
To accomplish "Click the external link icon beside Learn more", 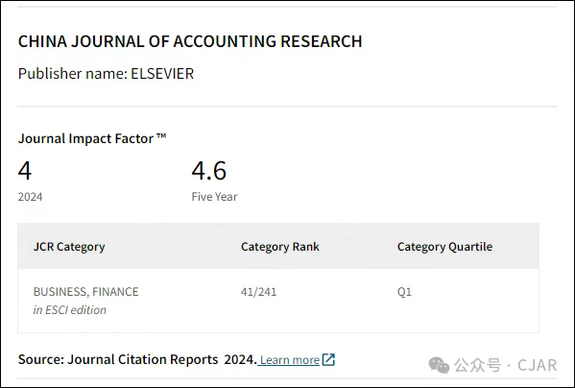I will click(x=328, y=360).
